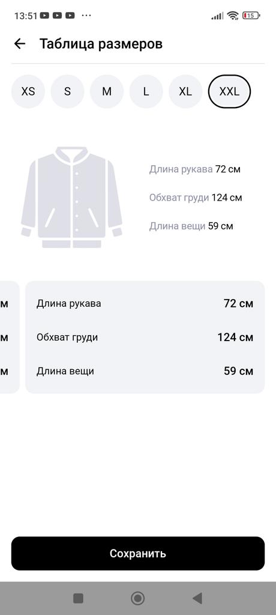The width and height of the screenshot is (276, 615).
Task: Select the XXL size chip
Action: pyautogui.click(x=229, y=91)
